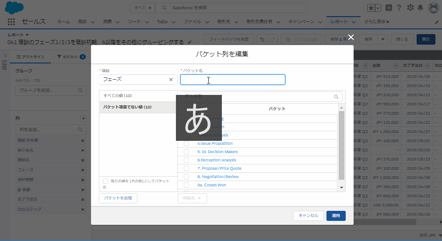Open the すべて search scope dropdown

(143, 8)
